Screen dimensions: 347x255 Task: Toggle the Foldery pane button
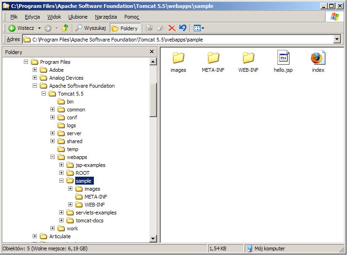pyautogui.click(x=125, y=28)
